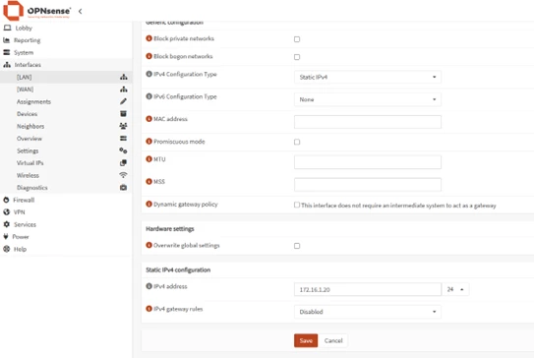Click the MSS input field
Image resolution: width=534 pixels, height=358 pixels.
tap(368, 185)
